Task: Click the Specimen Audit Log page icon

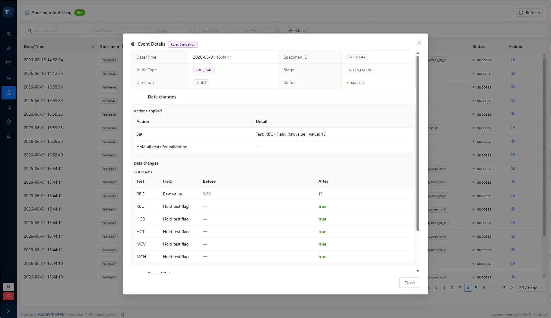Action: 27,13
